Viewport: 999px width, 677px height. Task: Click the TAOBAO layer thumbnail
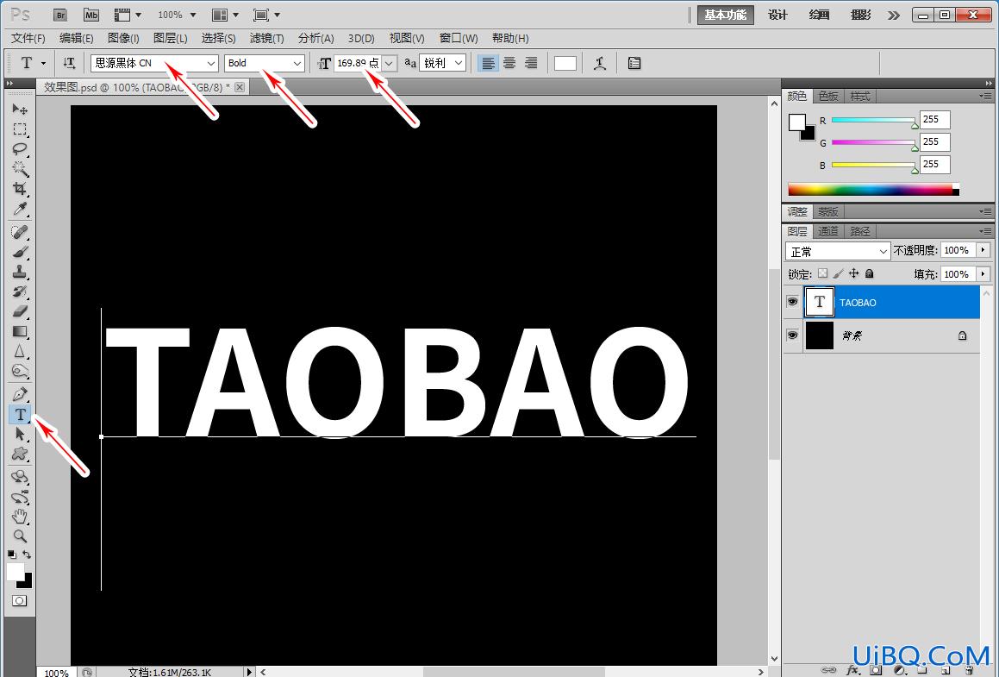pos(820,302)
